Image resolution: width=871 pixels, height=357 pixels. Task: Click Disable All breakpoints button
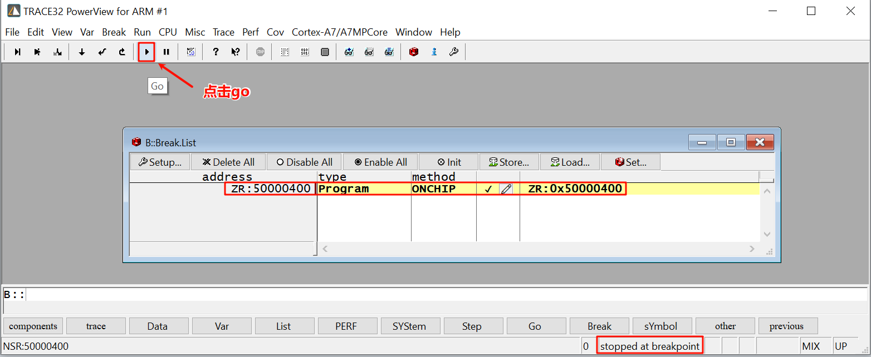coord(305,162)
